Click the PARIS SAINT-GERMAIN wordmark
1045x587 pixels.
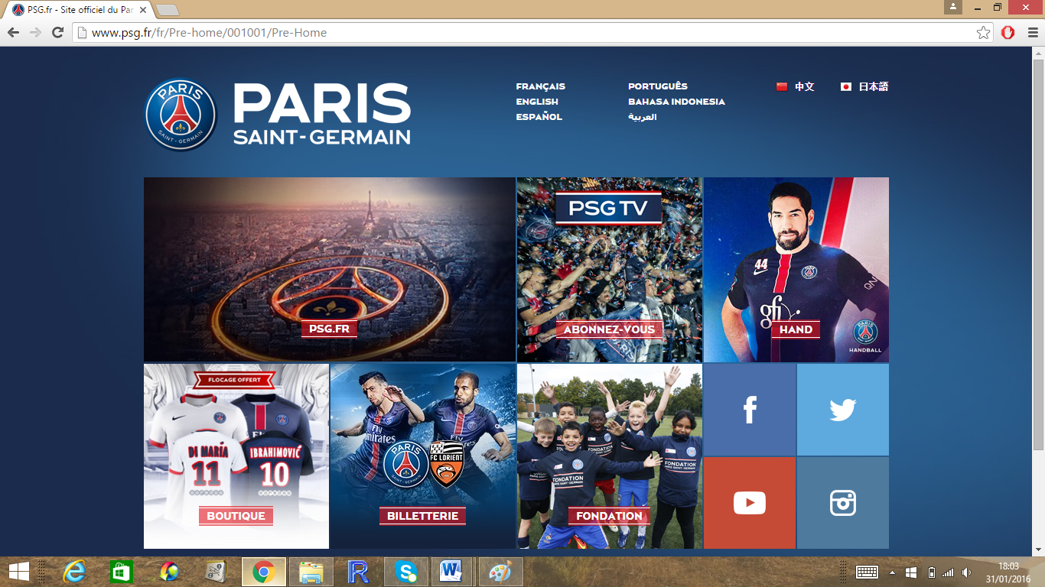point(321,114)
